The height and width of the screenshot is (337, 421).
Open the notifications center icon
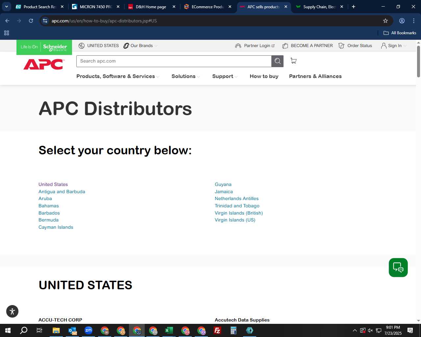pyautogui.click(x=410, y=330)
